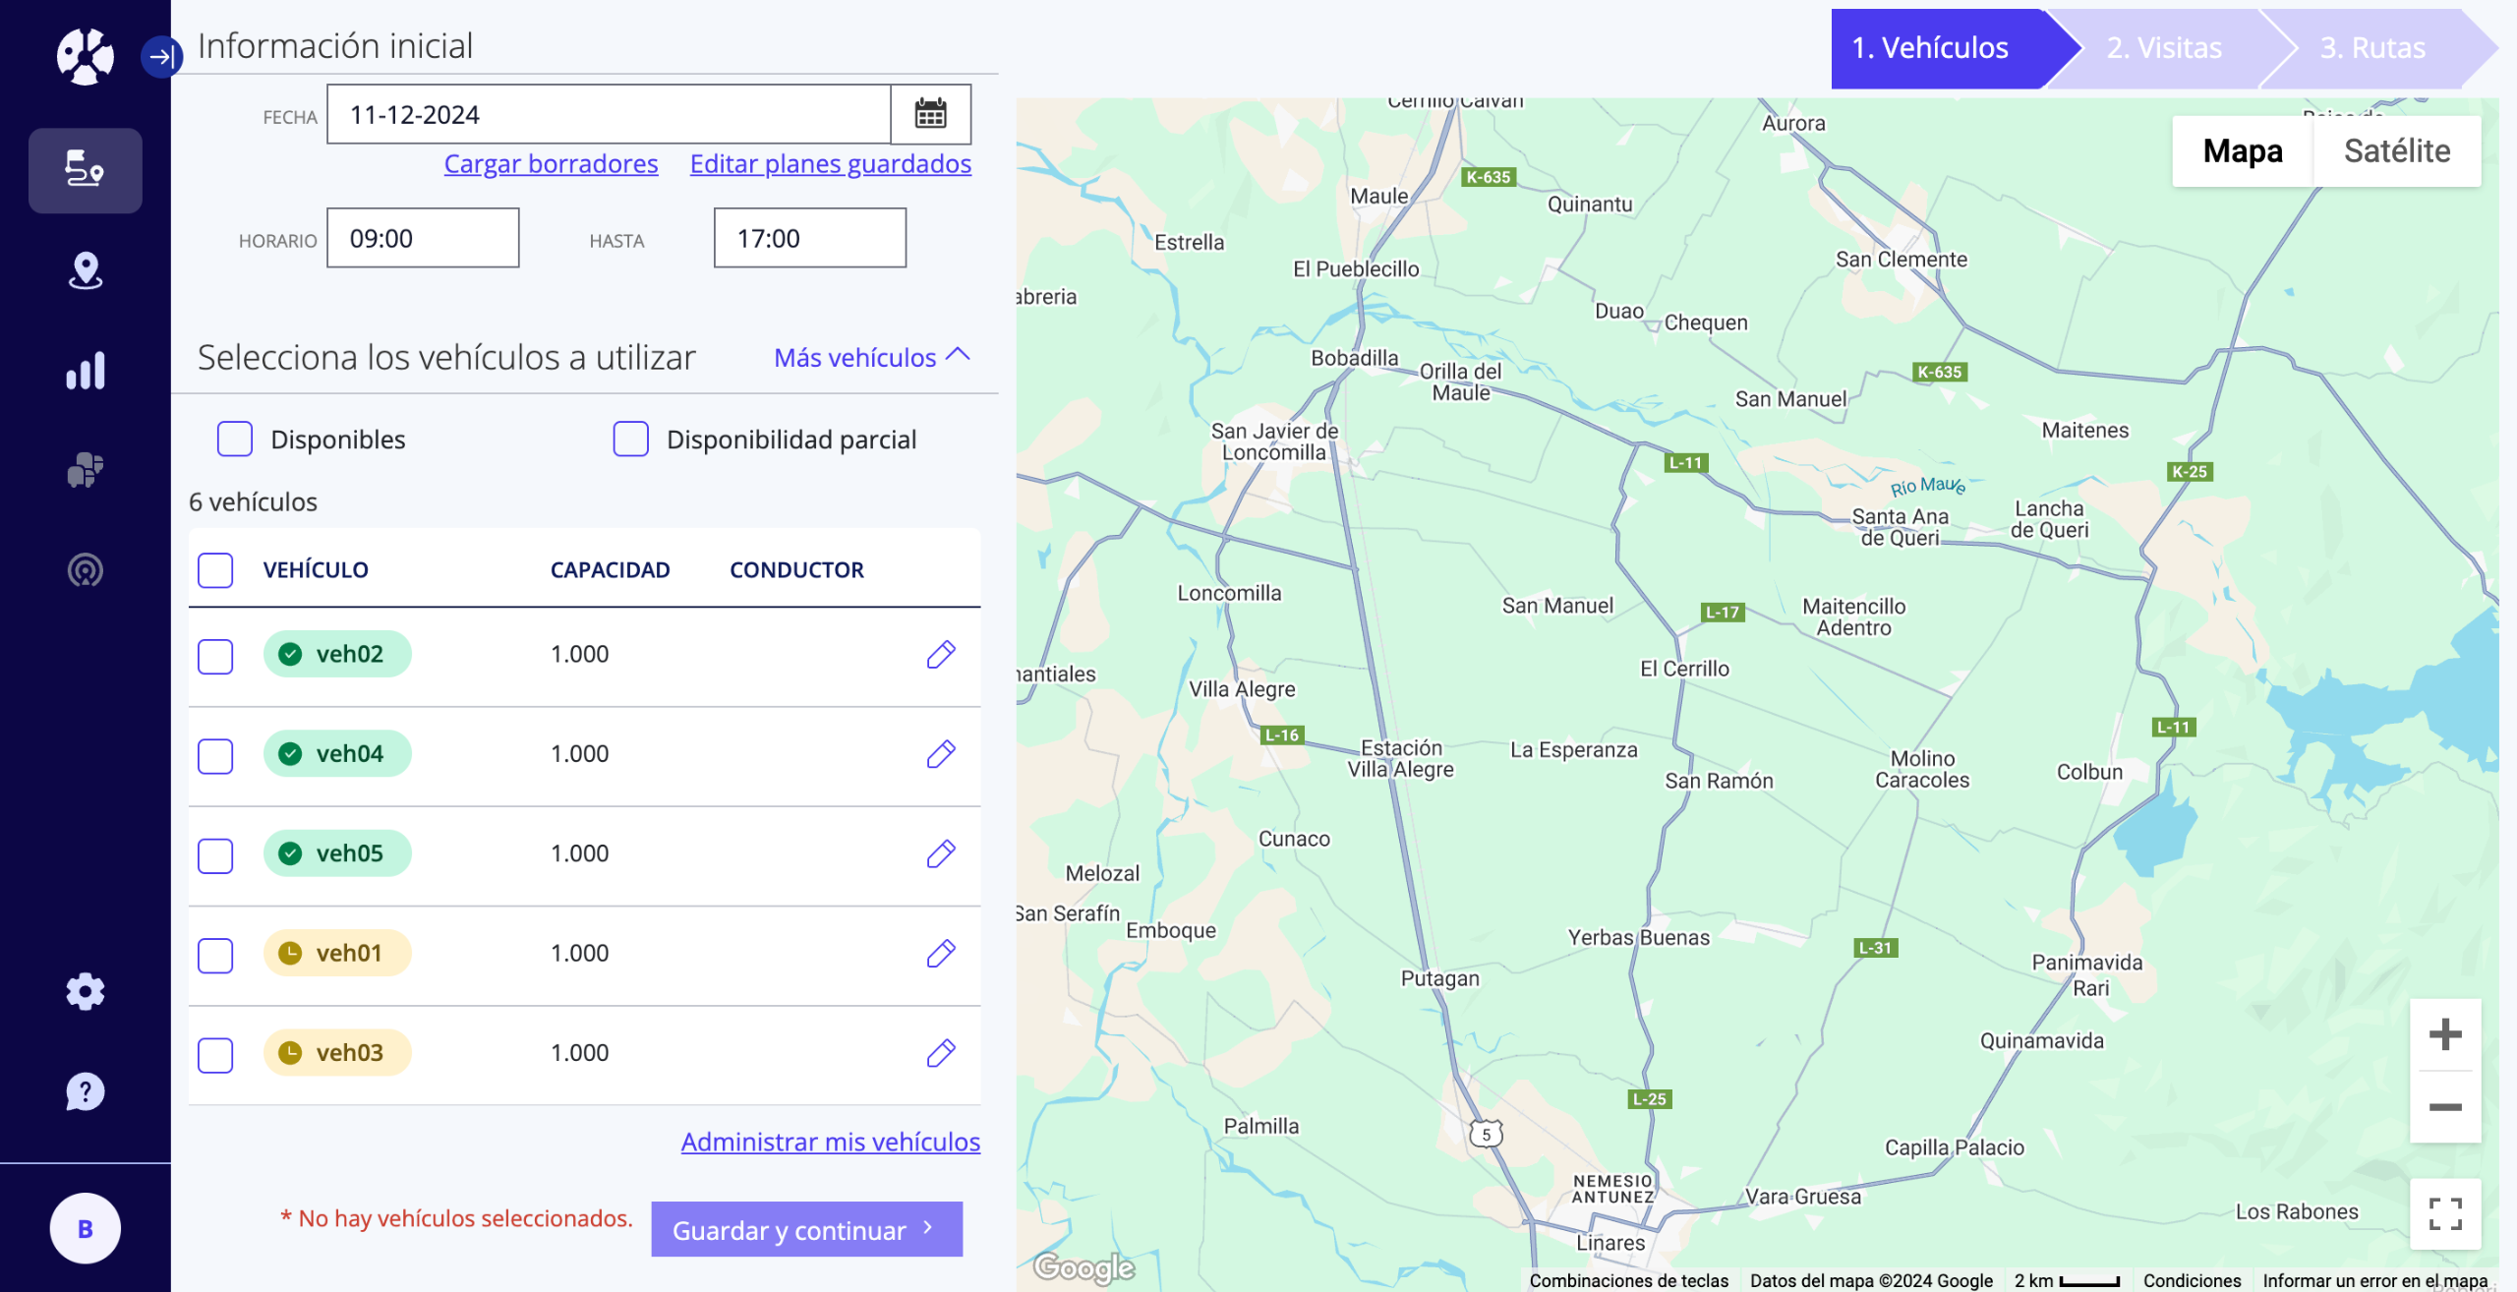Image resolution: width=2517 pixels, height=1292 pixels.
Task: Open the calendar date picker icon
Action: coord(930,114)
